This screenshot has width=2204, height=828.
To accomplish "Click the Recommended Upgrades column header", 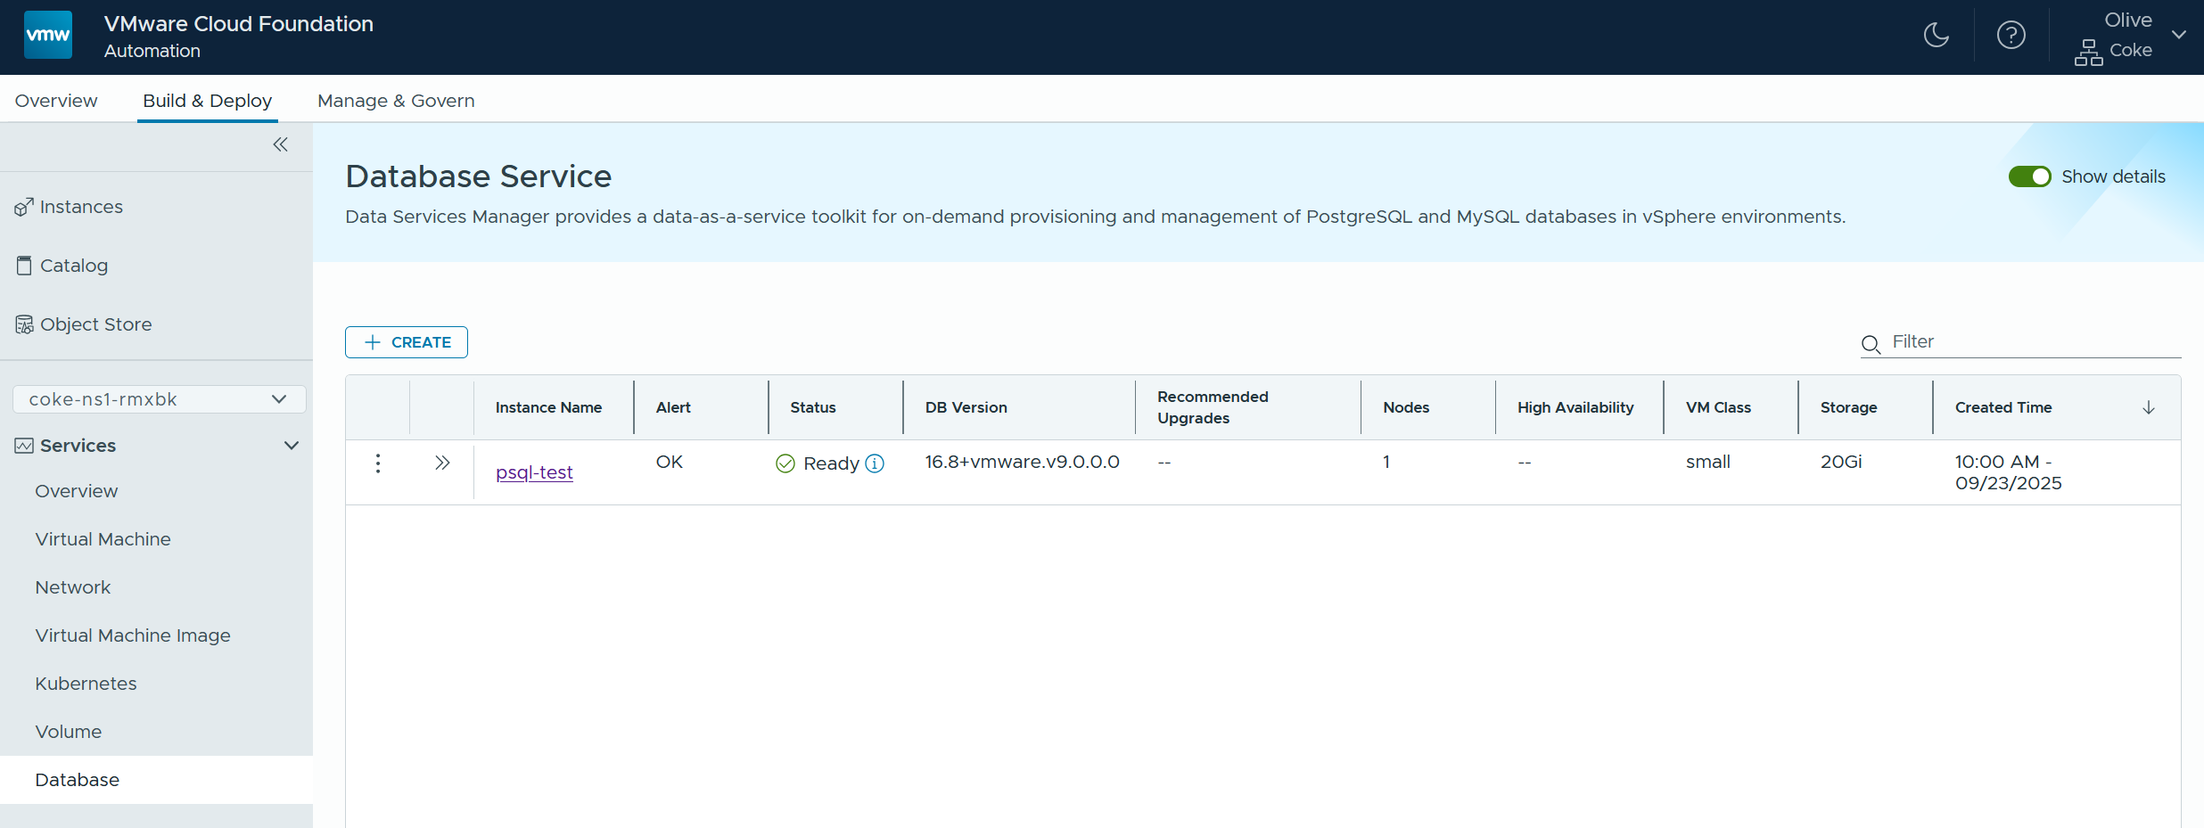I will (x=1213, y=407).
